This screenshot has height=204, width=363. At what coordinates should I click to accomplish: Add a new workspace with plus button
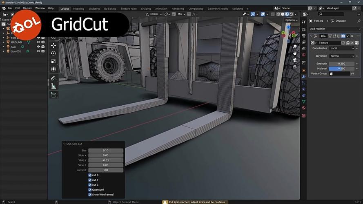click(247, 9)
